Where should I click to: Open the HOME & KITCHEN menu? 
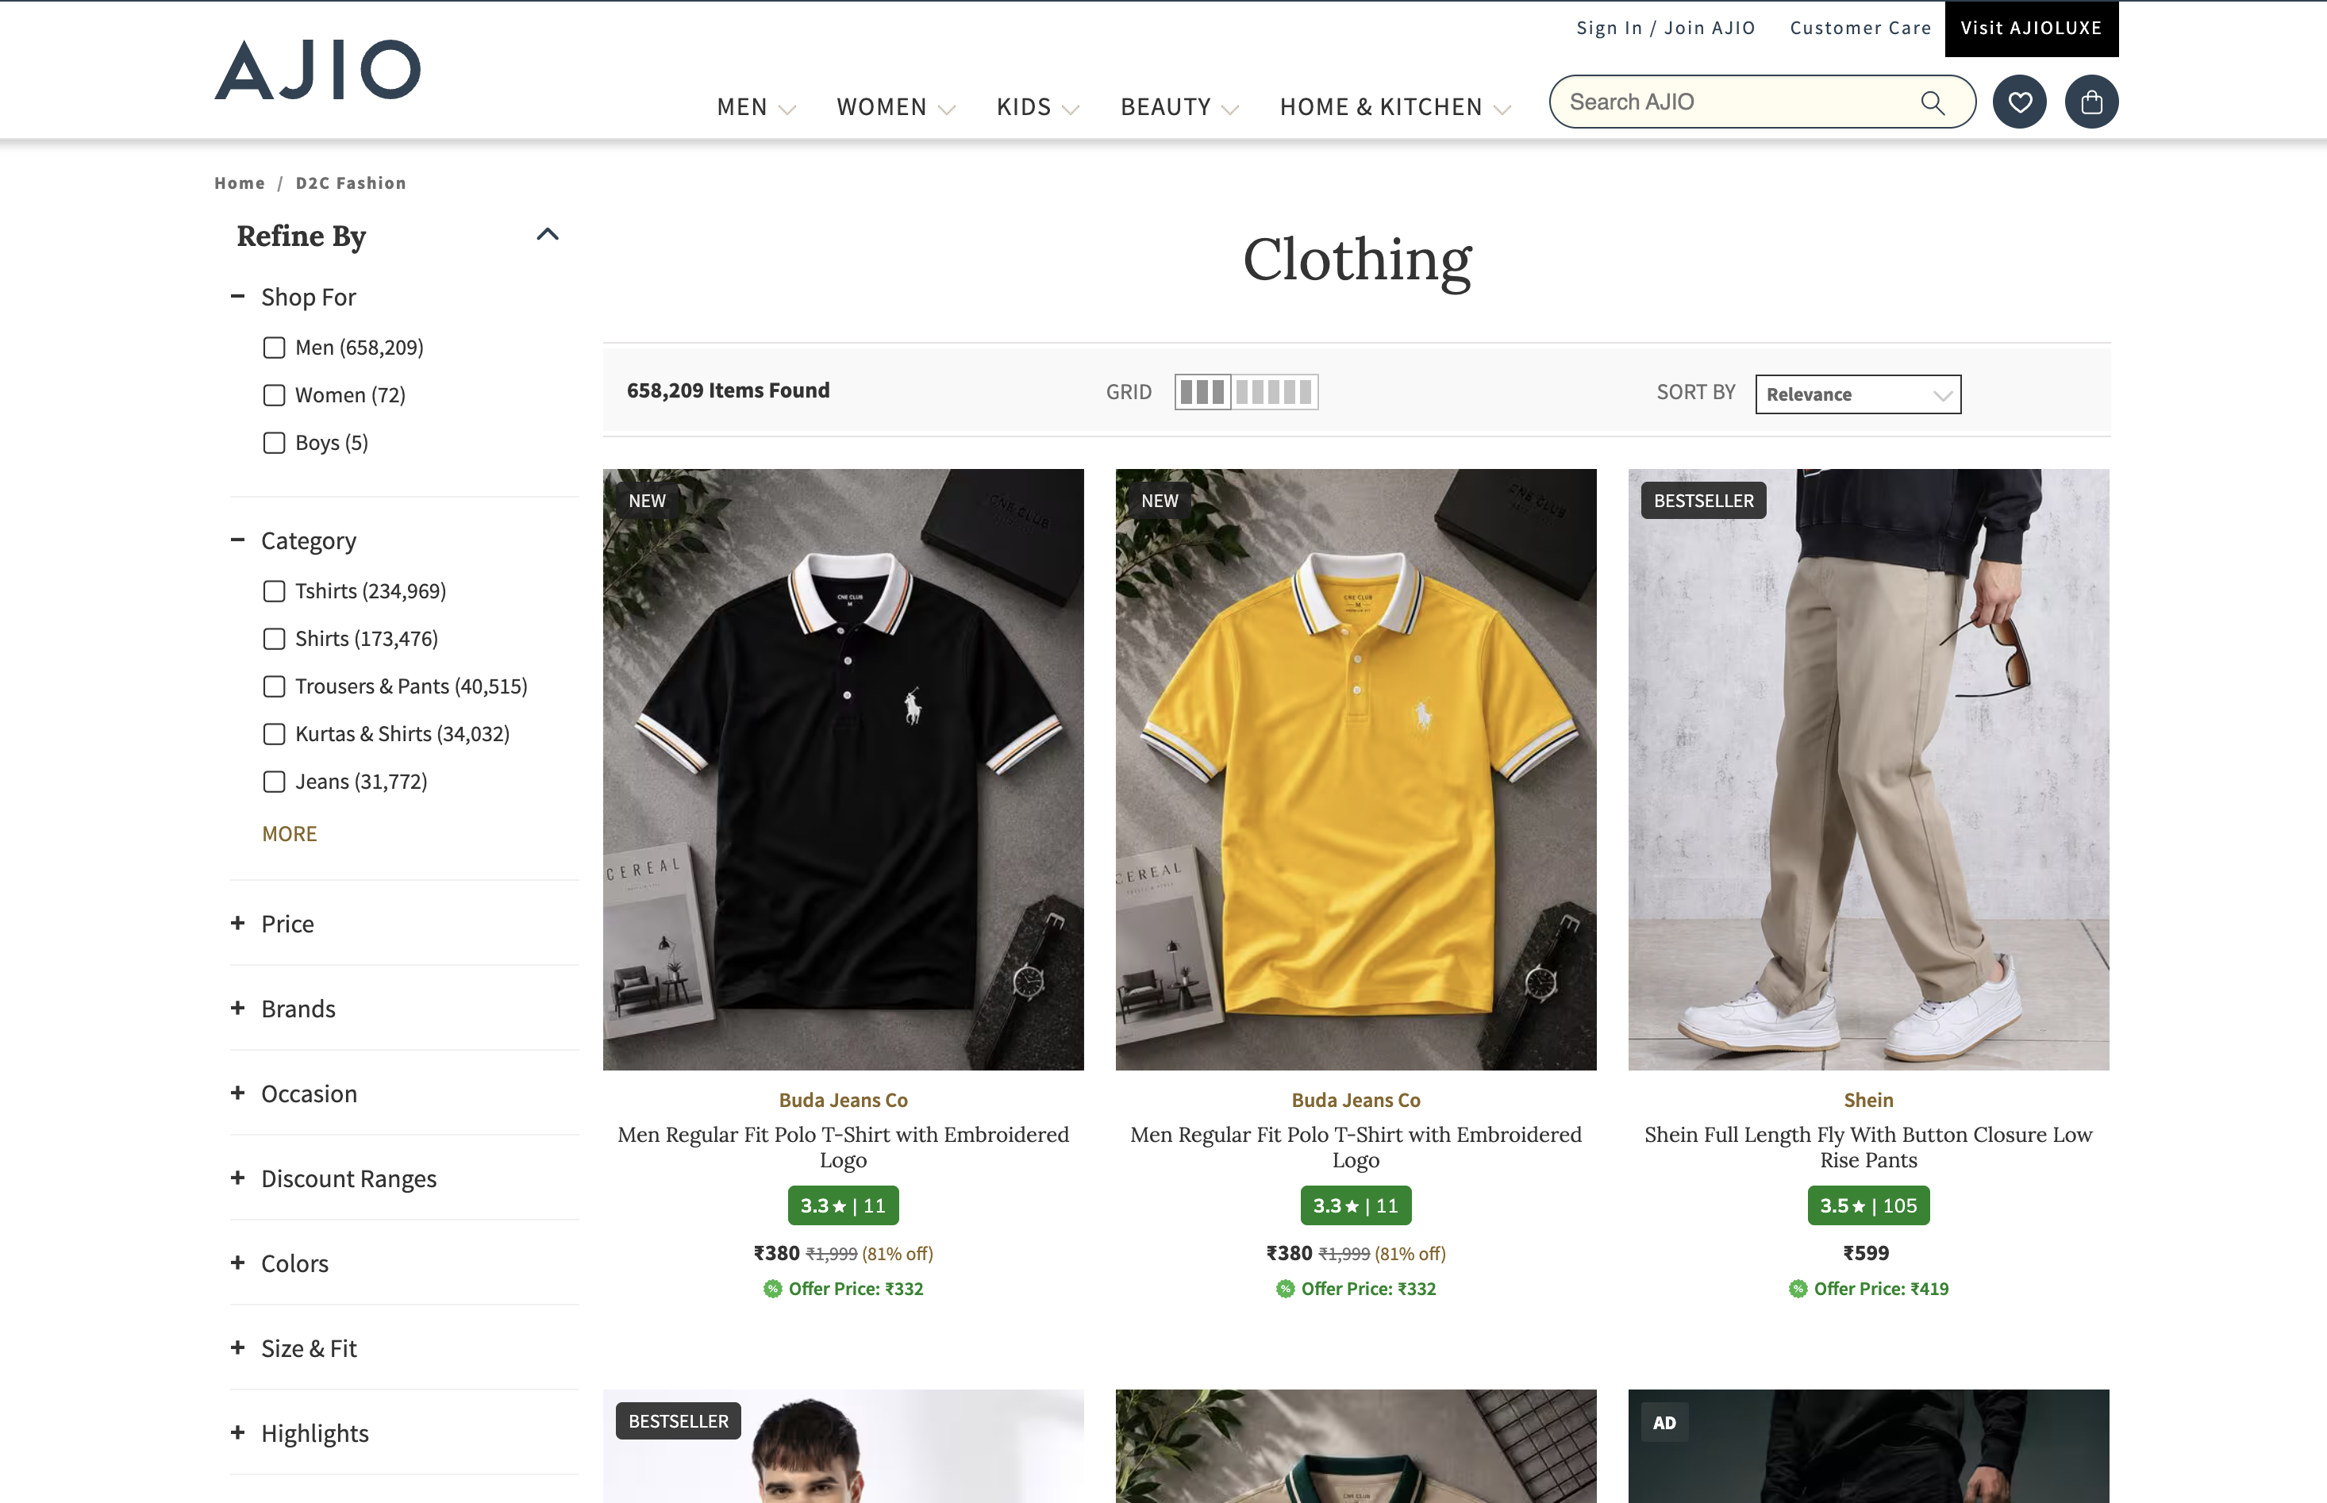coord(1394,106)
